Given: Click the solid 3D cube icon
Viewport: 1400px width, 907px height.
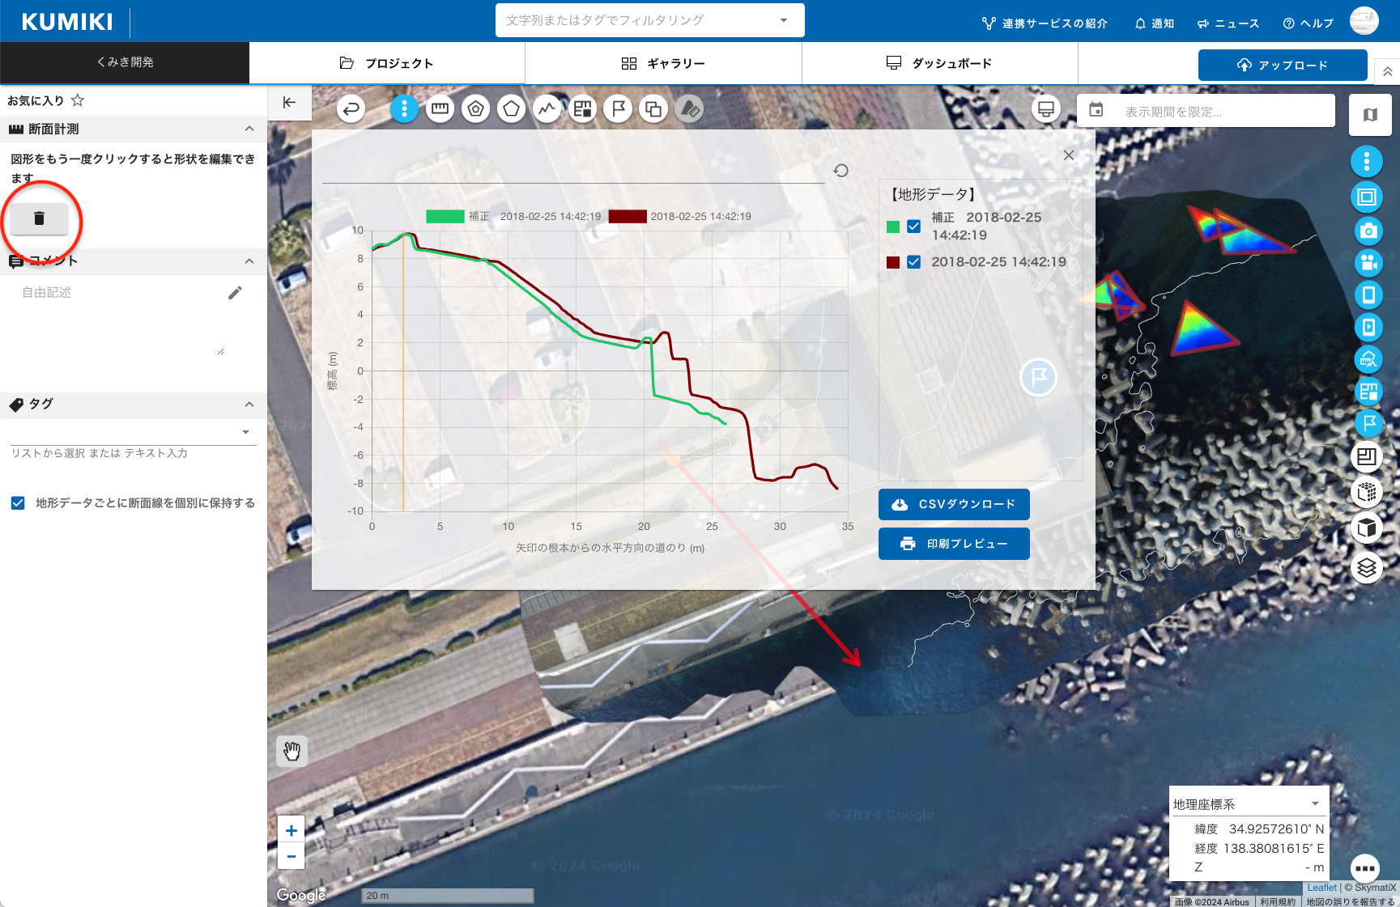Looking at the screenshot, I should [1367, 528].
